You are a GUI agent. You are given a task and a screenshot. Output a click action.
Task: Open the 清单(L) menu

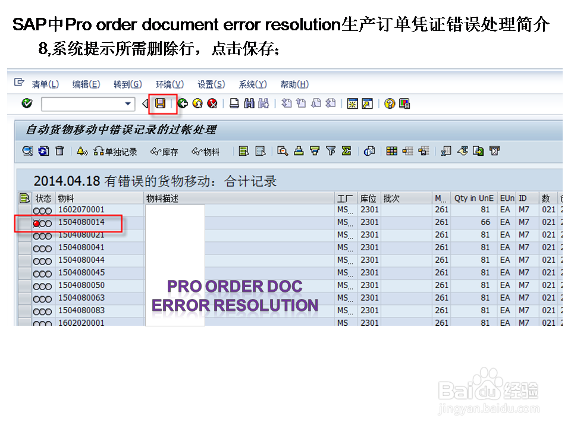46,84
